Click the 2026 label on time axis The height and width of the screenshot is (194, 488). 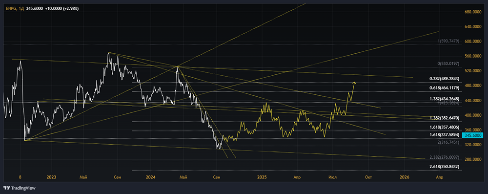(x=404, y=177)
